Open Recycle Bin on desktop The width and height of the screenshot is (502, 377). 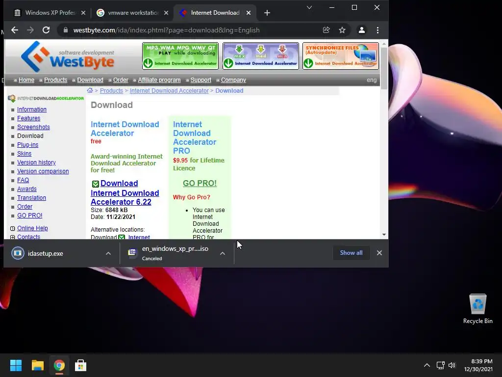pyautogui.click(x=477, y=309)
